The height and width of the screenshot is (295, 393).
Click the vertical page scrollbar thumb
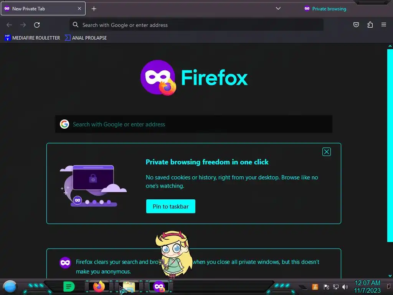click(390, 146)
